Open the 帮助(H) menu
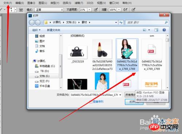 pos(127,3)
